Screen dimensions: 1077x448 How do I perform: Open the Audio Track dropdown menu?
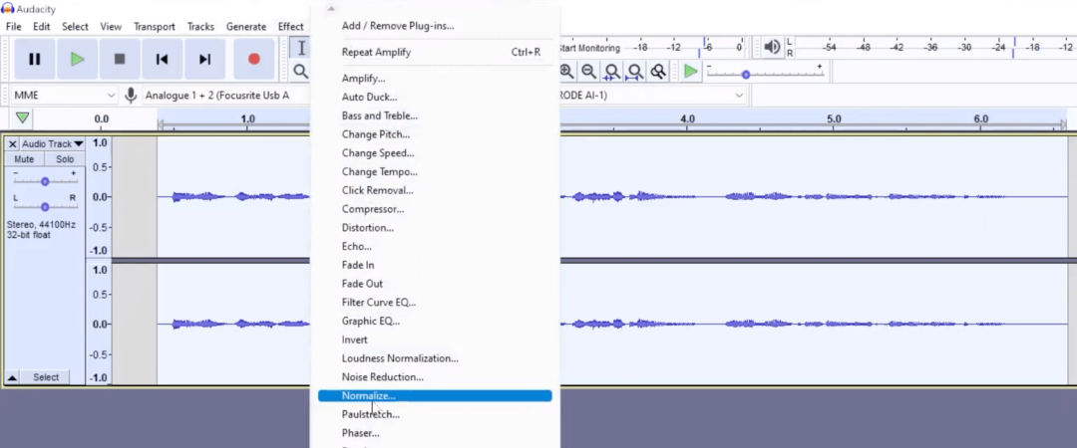[x=52, y=144]
